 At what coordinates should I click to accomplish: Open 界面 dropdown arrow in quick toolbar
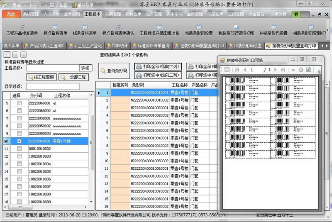tap(24, 5)
